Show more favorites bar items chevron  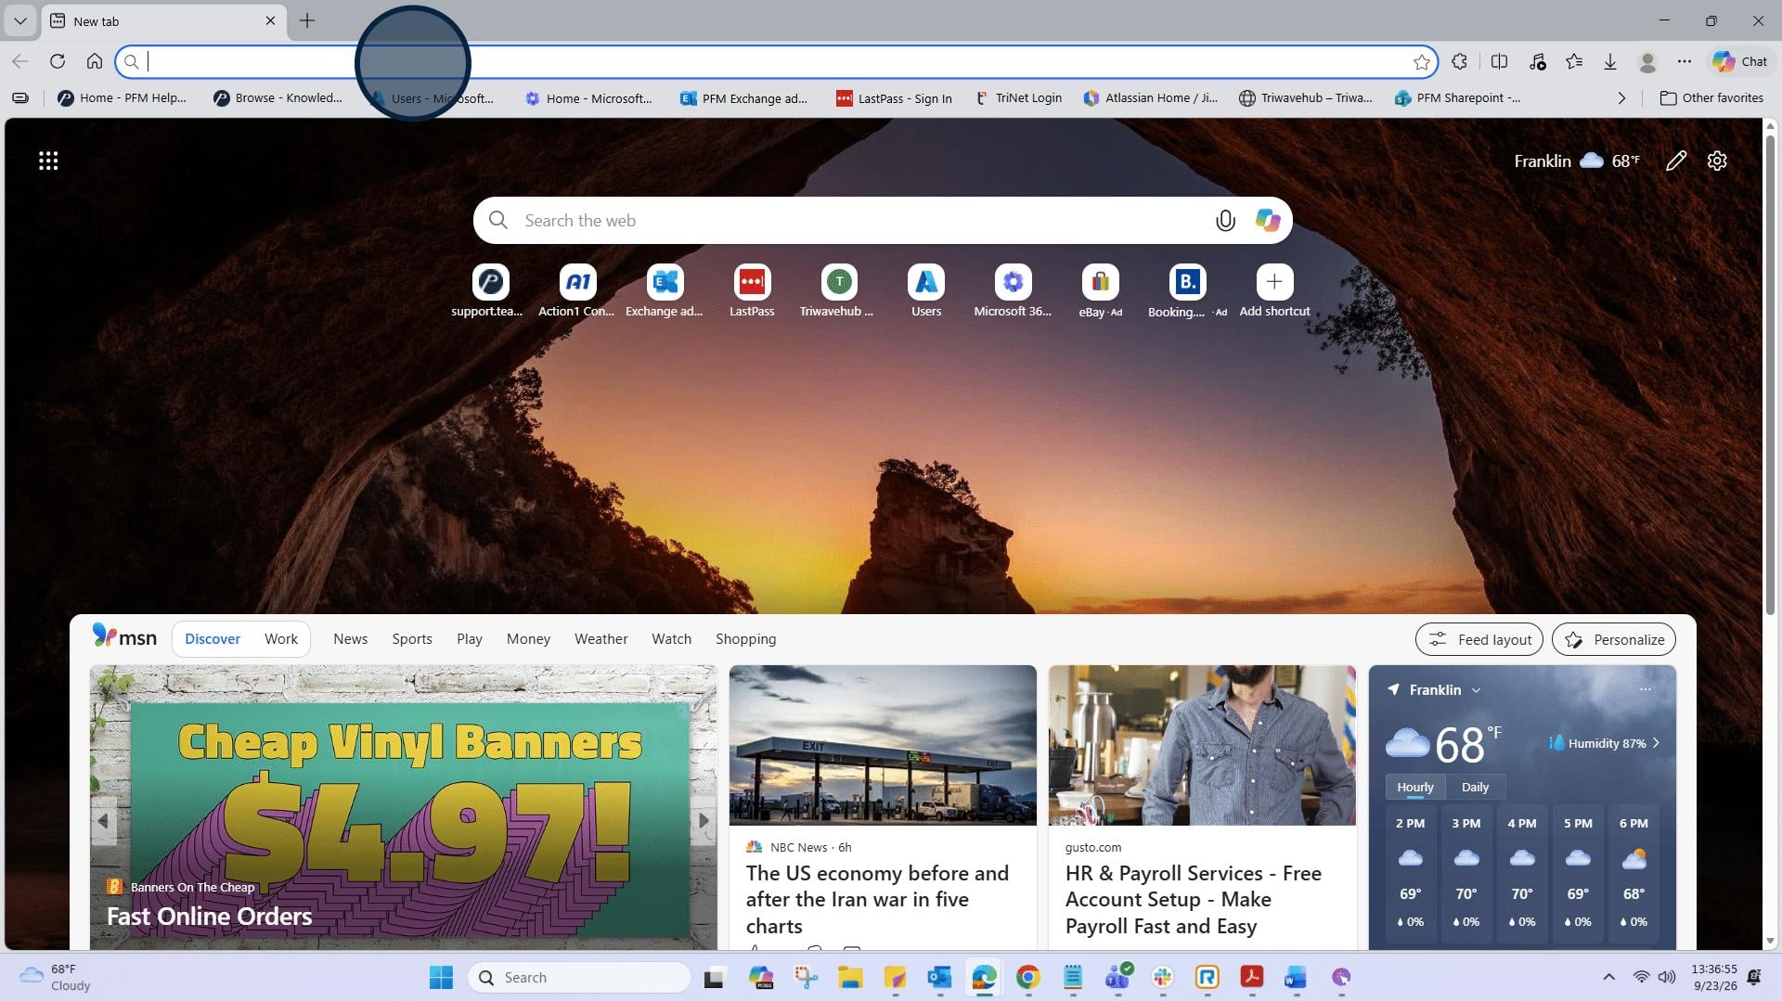(x=1621, y=97)
